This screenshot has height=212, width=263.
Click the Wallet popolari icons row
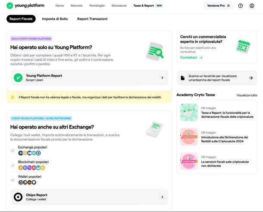[x=27, y=182]
